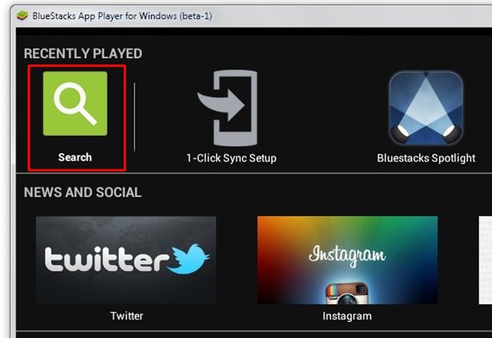Click the 1-Click Sync Setup label
Viewport: 492px width, 338px height.
point(231,158)
